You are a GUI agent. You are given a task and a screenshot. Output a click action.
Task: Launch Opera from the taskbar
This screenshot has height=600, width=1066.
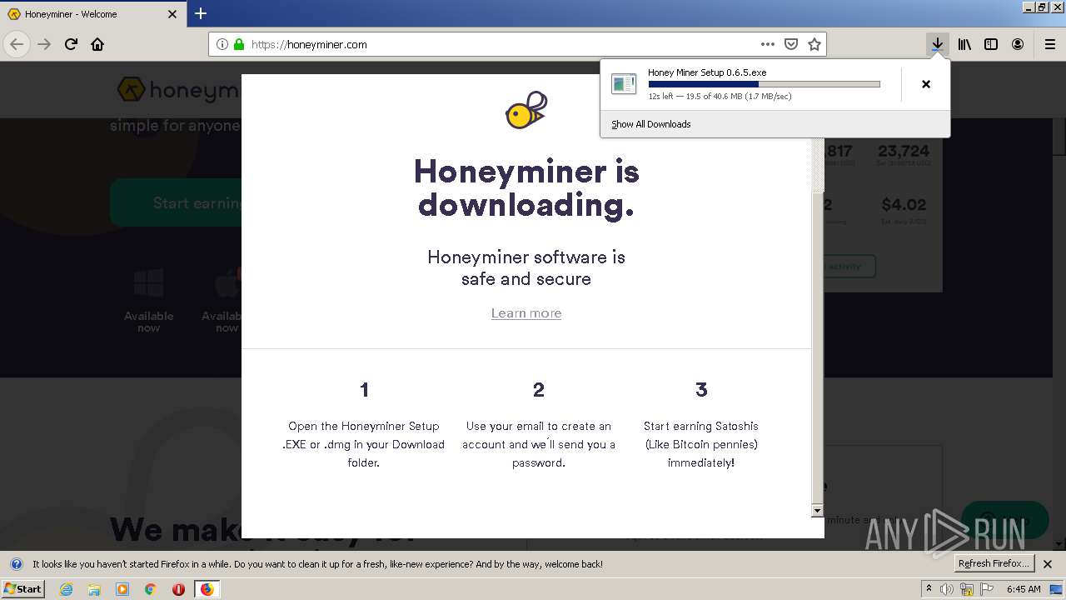click(178, 589)
